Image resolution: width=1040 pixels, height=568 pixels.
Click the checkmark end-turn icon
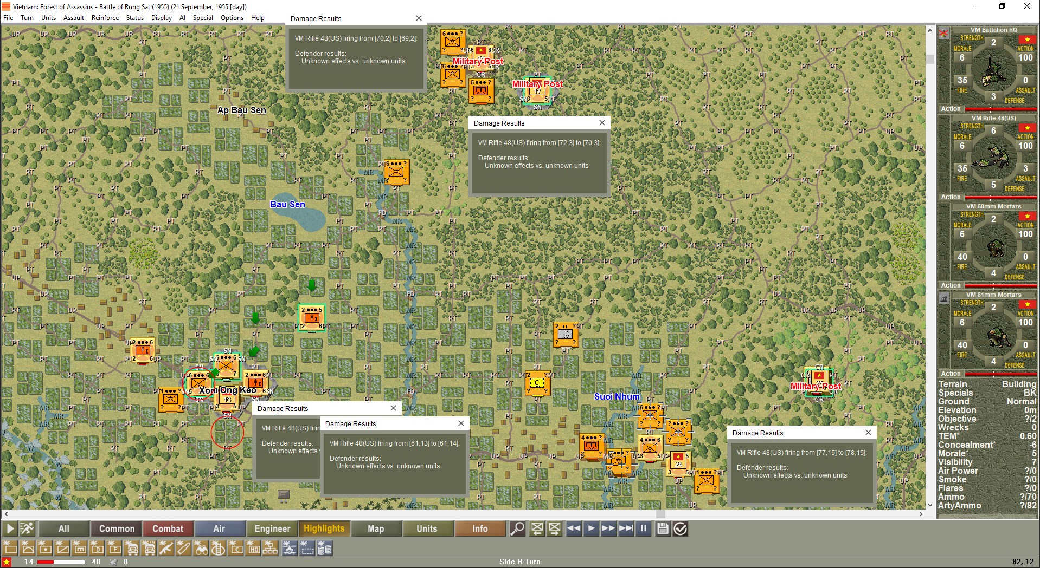680,528
